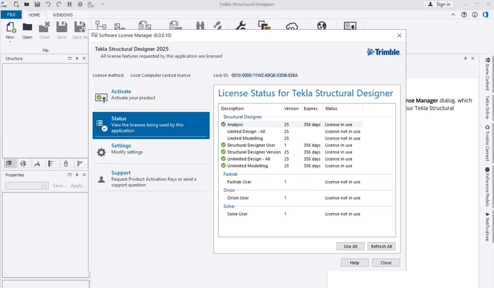Click quick access binoculars find icon
494x288 pixels.
[x=69, y=4]
